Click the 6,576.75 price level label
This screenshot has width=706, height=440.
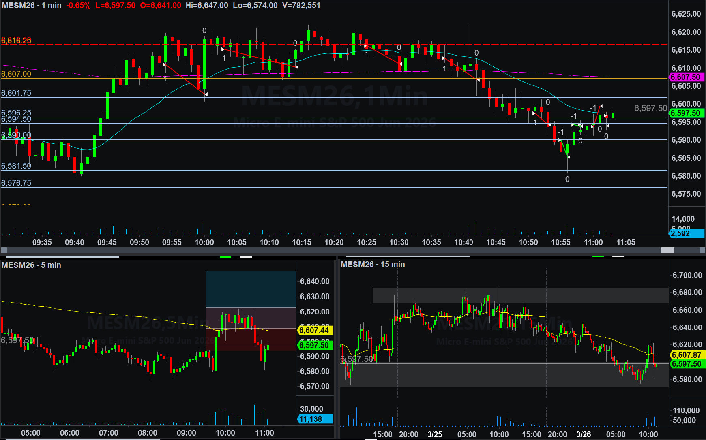(16, 183)
